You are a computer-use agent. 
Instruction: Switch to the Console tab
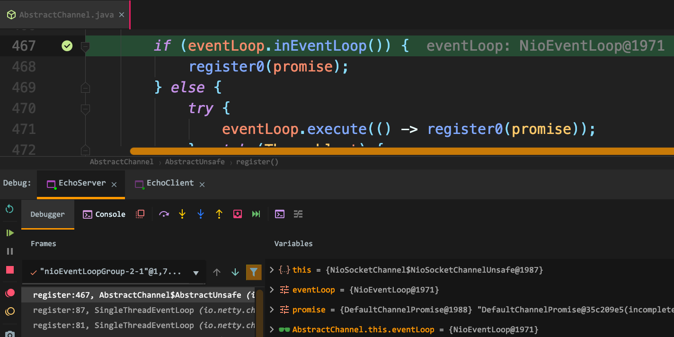(104, 214)
